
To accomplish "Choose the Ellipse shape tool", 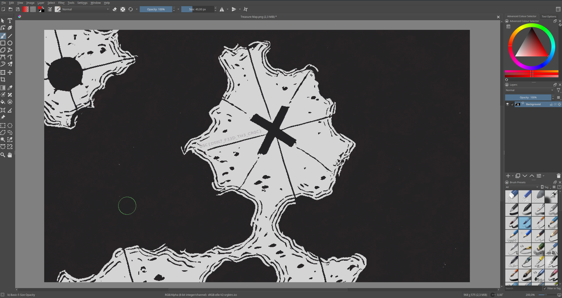I will 10,43.
